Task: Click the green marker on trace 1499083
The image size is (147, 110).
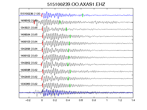Action: click(60, 22)
